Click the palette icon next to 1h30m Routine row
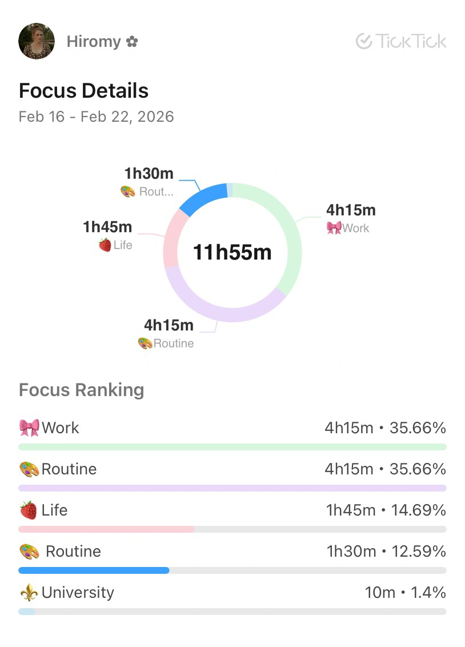The height and width of the screenshot is (647, 465). tap(29, 552)
